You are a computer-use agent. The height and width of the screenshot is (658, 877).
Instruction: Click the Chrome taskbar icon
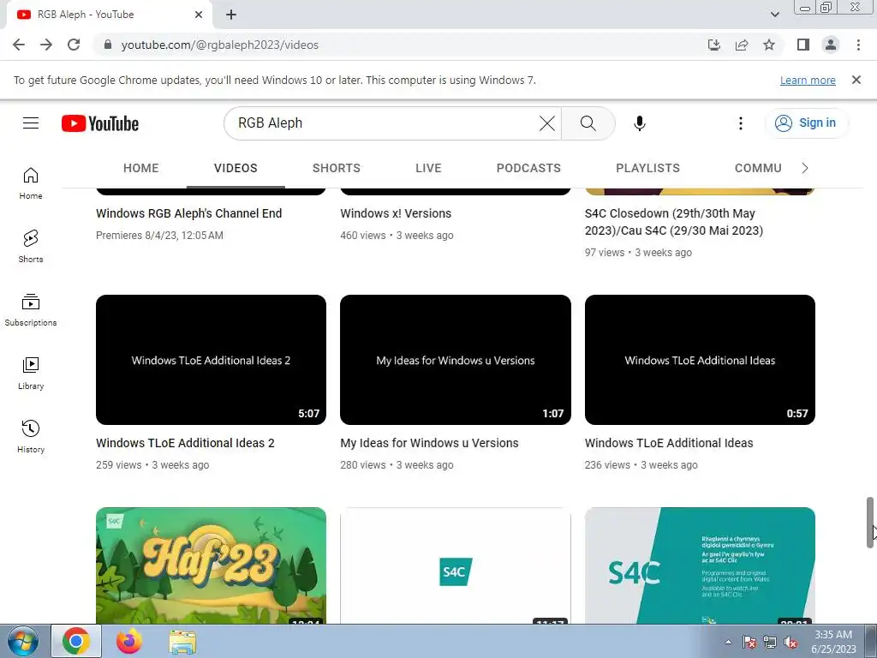tap(76, 641)
